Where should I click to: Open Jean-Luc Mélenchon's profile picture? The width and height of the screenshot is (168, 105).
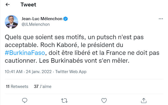(x=11, y=22)
